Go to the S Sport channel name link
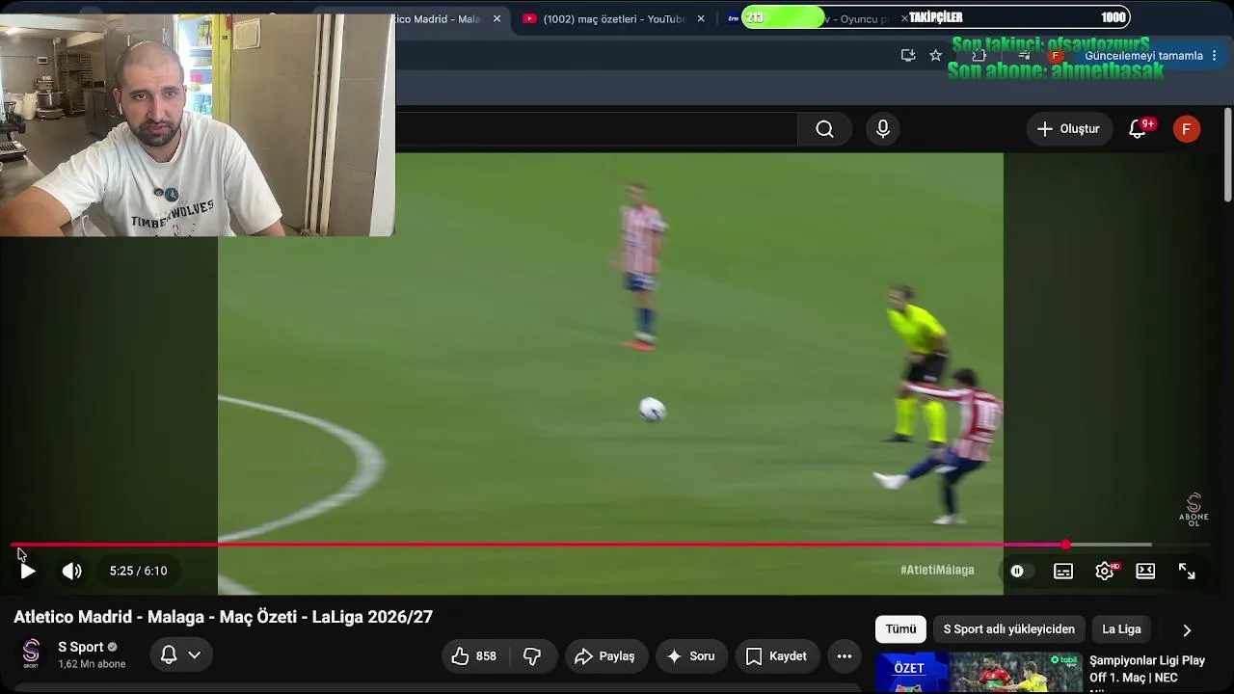1234x694 pixels. tap(81, 647)
